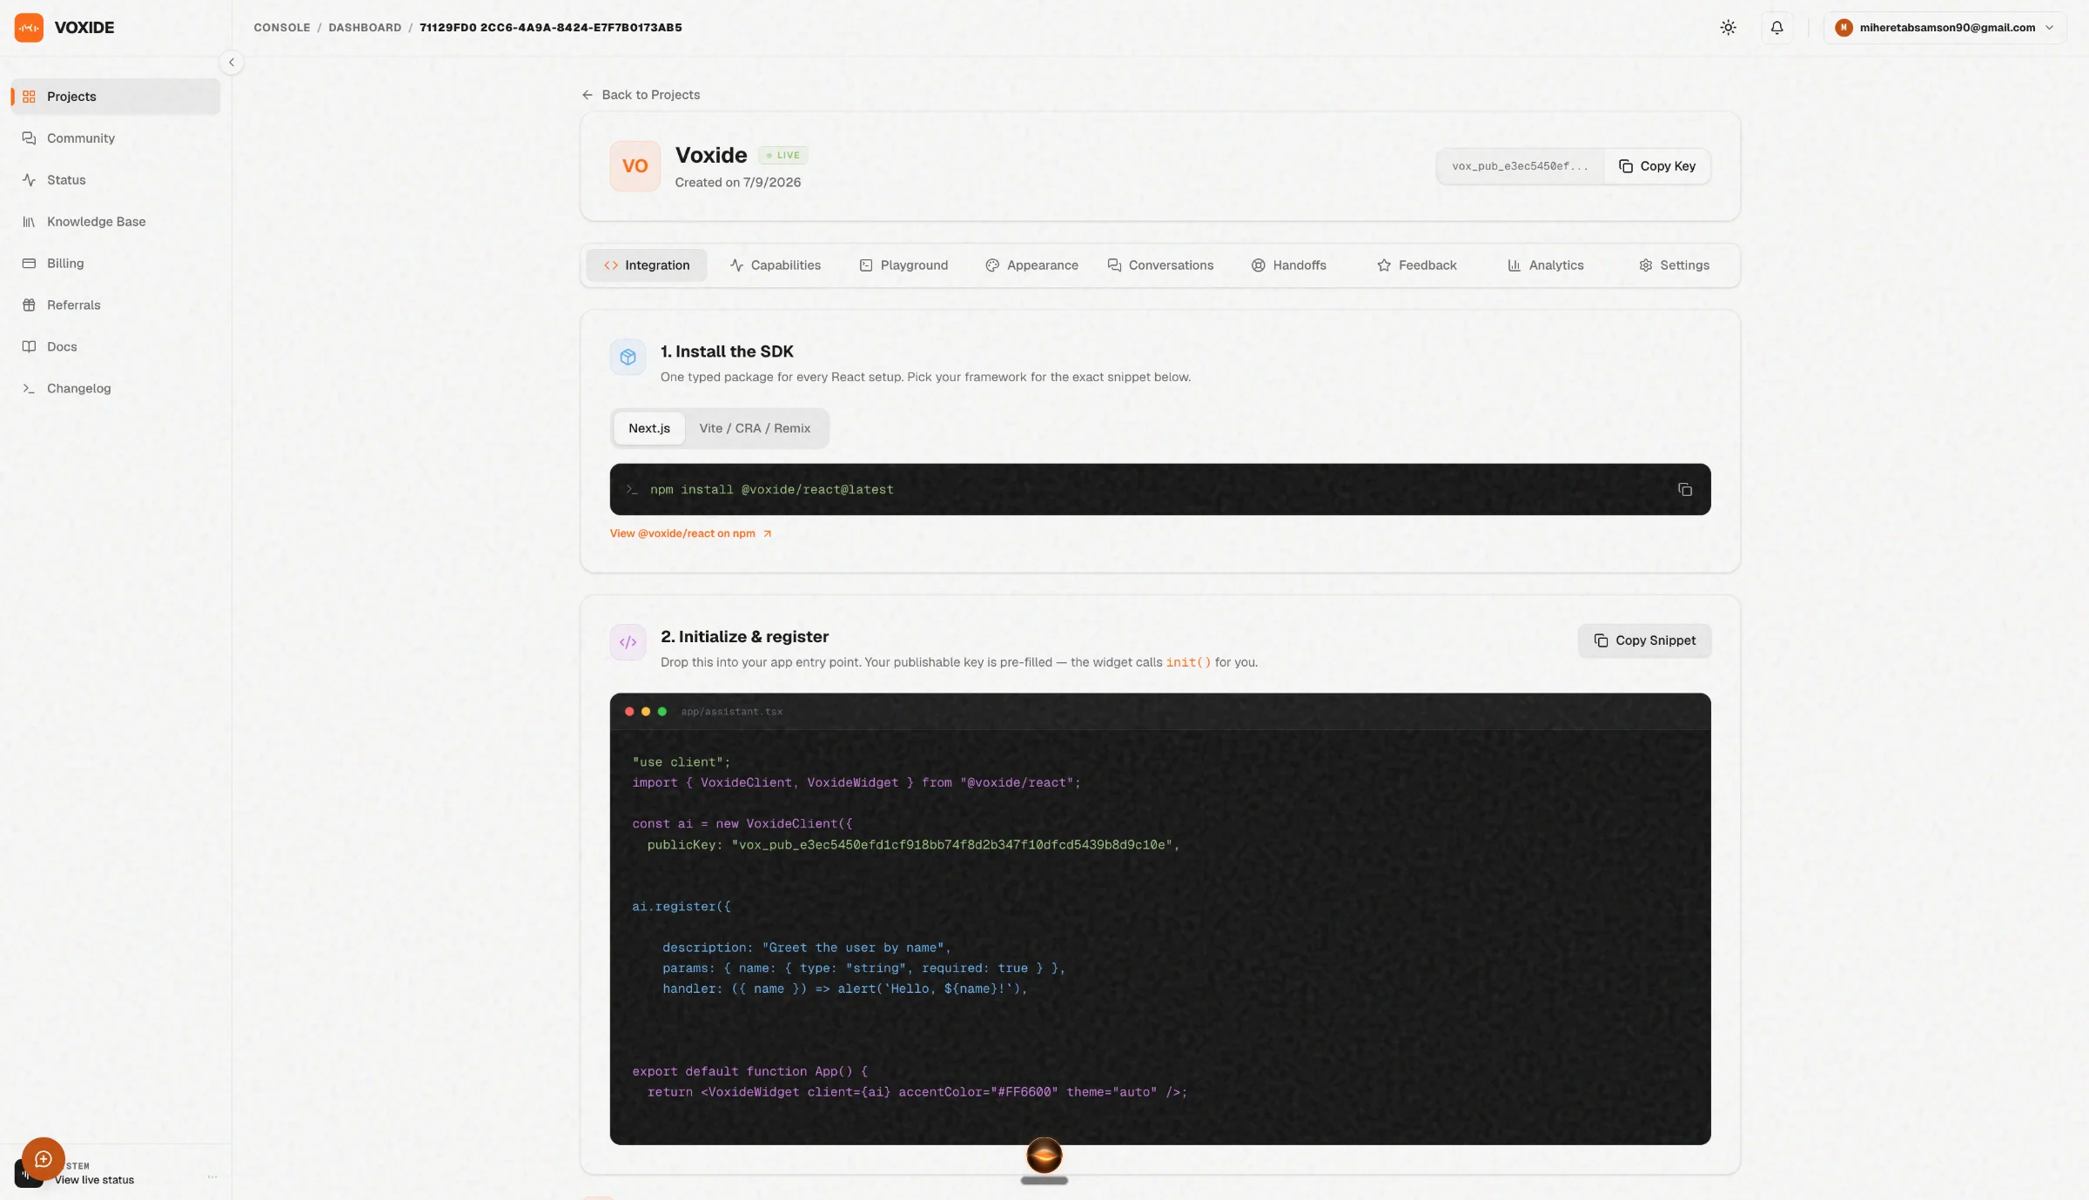Click Back to Projects link
Image resolution: width=2089 pixels, height=1200 pixels.
641,95
